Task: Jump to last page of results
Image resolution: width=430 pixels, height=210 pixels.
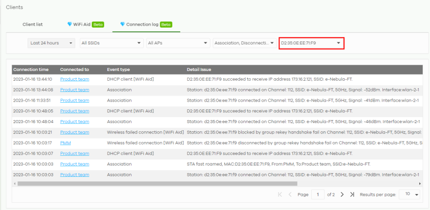Action: (x=352, y=195)
